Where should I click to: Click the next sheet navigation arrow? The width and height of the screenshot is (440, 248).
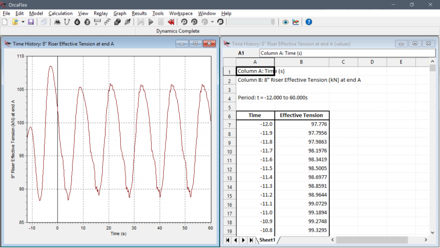pos(243,240)
